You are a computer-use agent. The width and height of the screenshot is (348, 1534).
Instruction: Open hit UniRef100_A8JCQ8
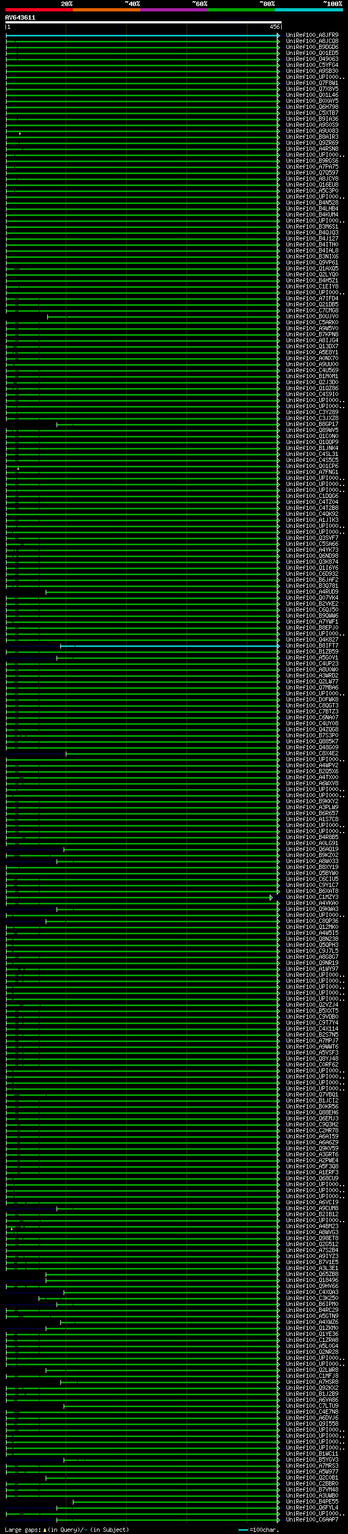(312, 41)
